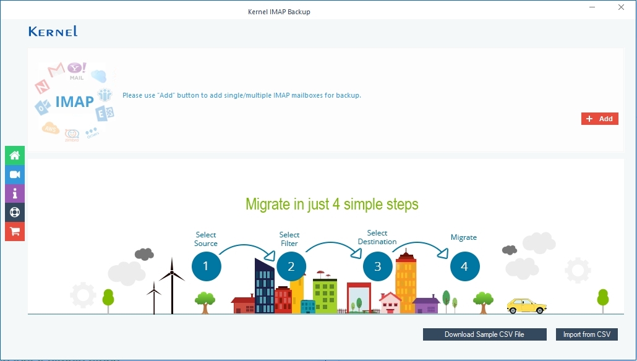Image resolution: width=637 pixels, height=361 pixels.
Task: Click Import from CSV button
Action: 587,334
